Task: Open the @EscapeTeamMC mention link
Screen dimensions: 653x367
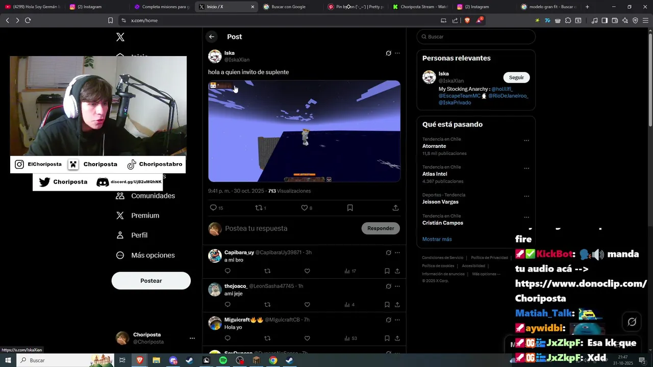Action: pyautogui.click(x=460, y=96)
